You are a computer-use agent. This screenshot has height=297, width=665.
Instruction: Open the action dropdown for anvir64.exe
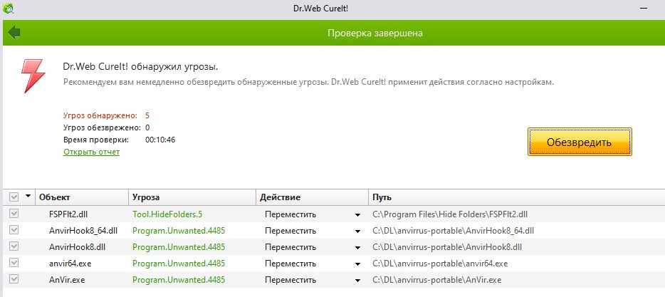click(358, 264)
